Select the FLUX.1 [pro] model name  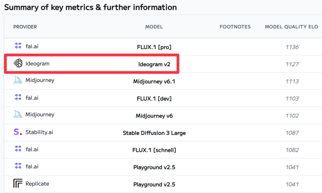[154, 47]
